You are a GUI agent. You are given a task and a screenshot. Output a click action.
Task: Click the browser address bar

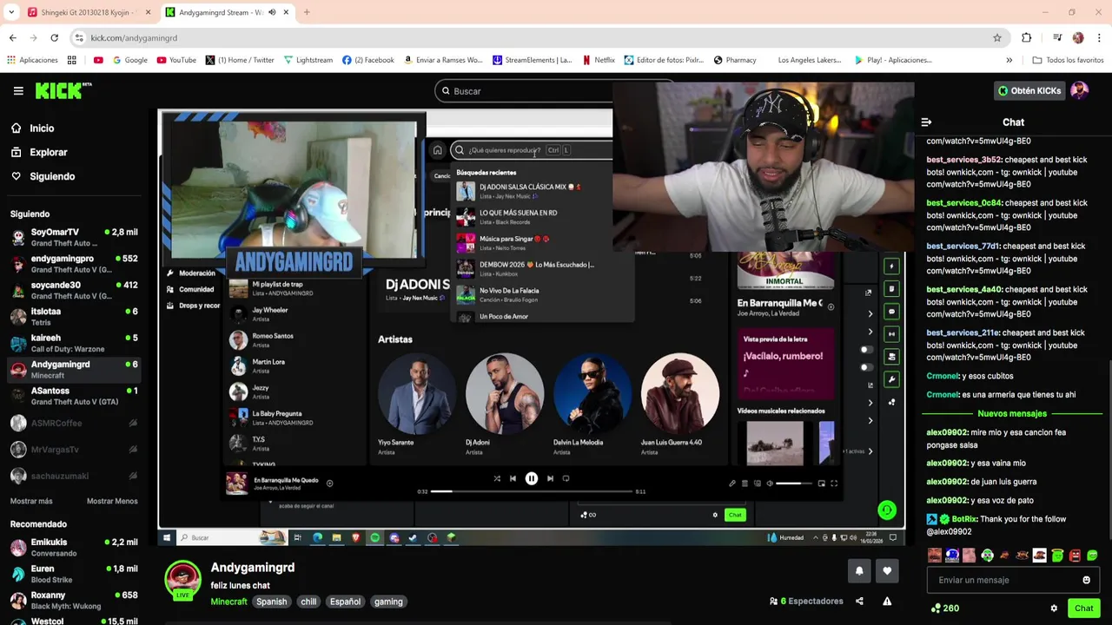pos(539,38)
